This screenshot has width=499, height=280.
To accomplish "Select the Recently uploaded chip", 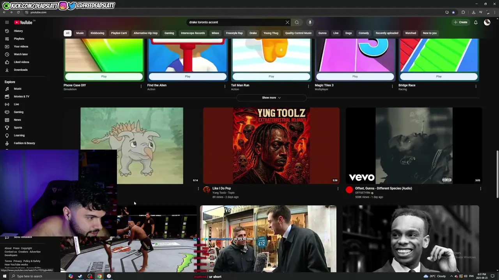I will click(x=387, y=33).
